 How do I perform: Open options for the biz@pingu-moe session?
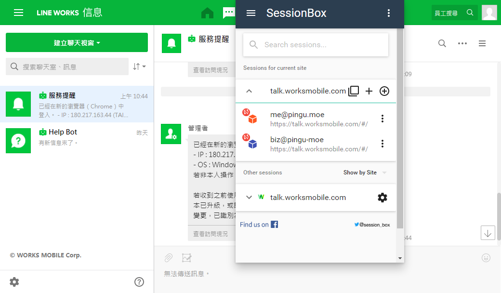(382, 143)
